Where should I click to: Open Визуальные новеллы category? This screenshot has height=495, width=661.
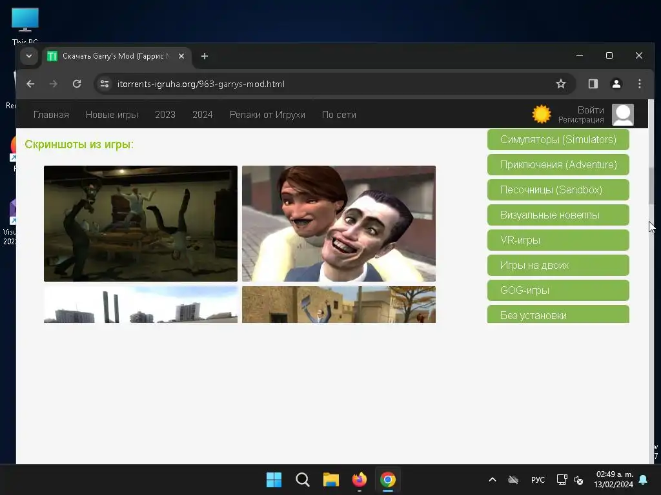click(558, 215)
